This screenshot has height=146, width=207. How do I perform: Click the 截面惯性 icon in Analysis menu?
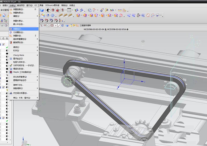coord(11,42)
